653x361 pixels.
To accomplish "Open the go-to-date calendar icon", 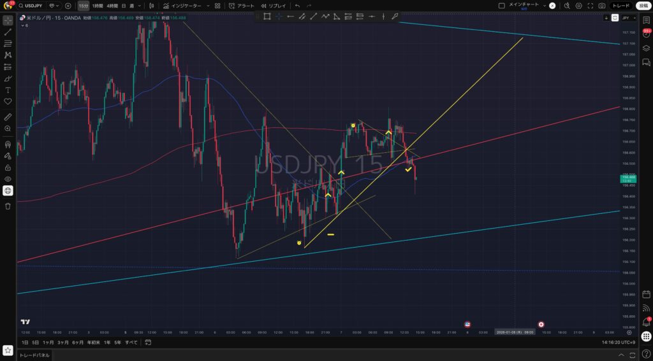I will click(148, 343).
